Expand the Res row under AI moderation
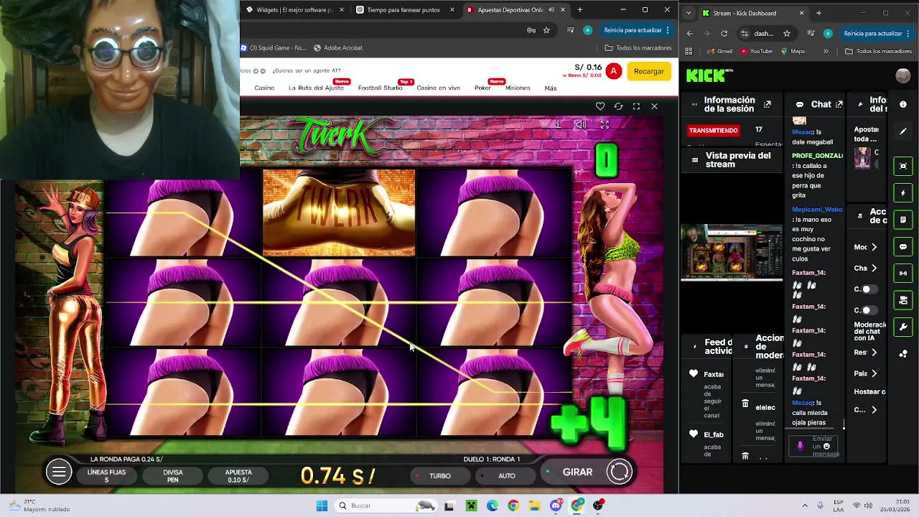 pyautogui.click(x=866, y=353)
